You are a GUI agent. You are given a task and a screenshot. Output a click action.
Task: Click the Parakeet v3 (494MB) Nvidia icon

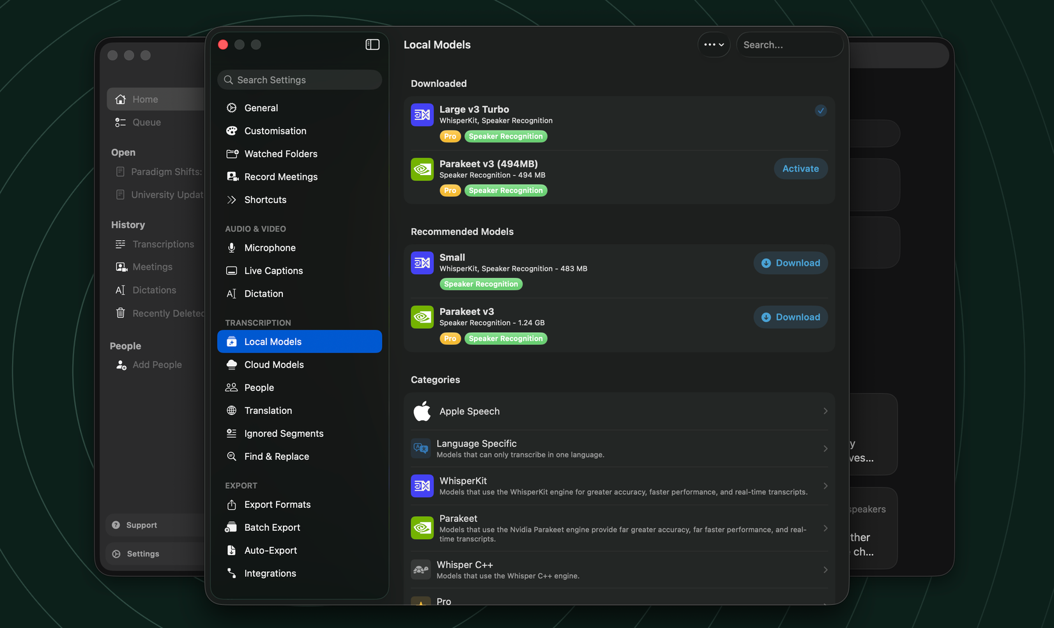click(422, 169)
